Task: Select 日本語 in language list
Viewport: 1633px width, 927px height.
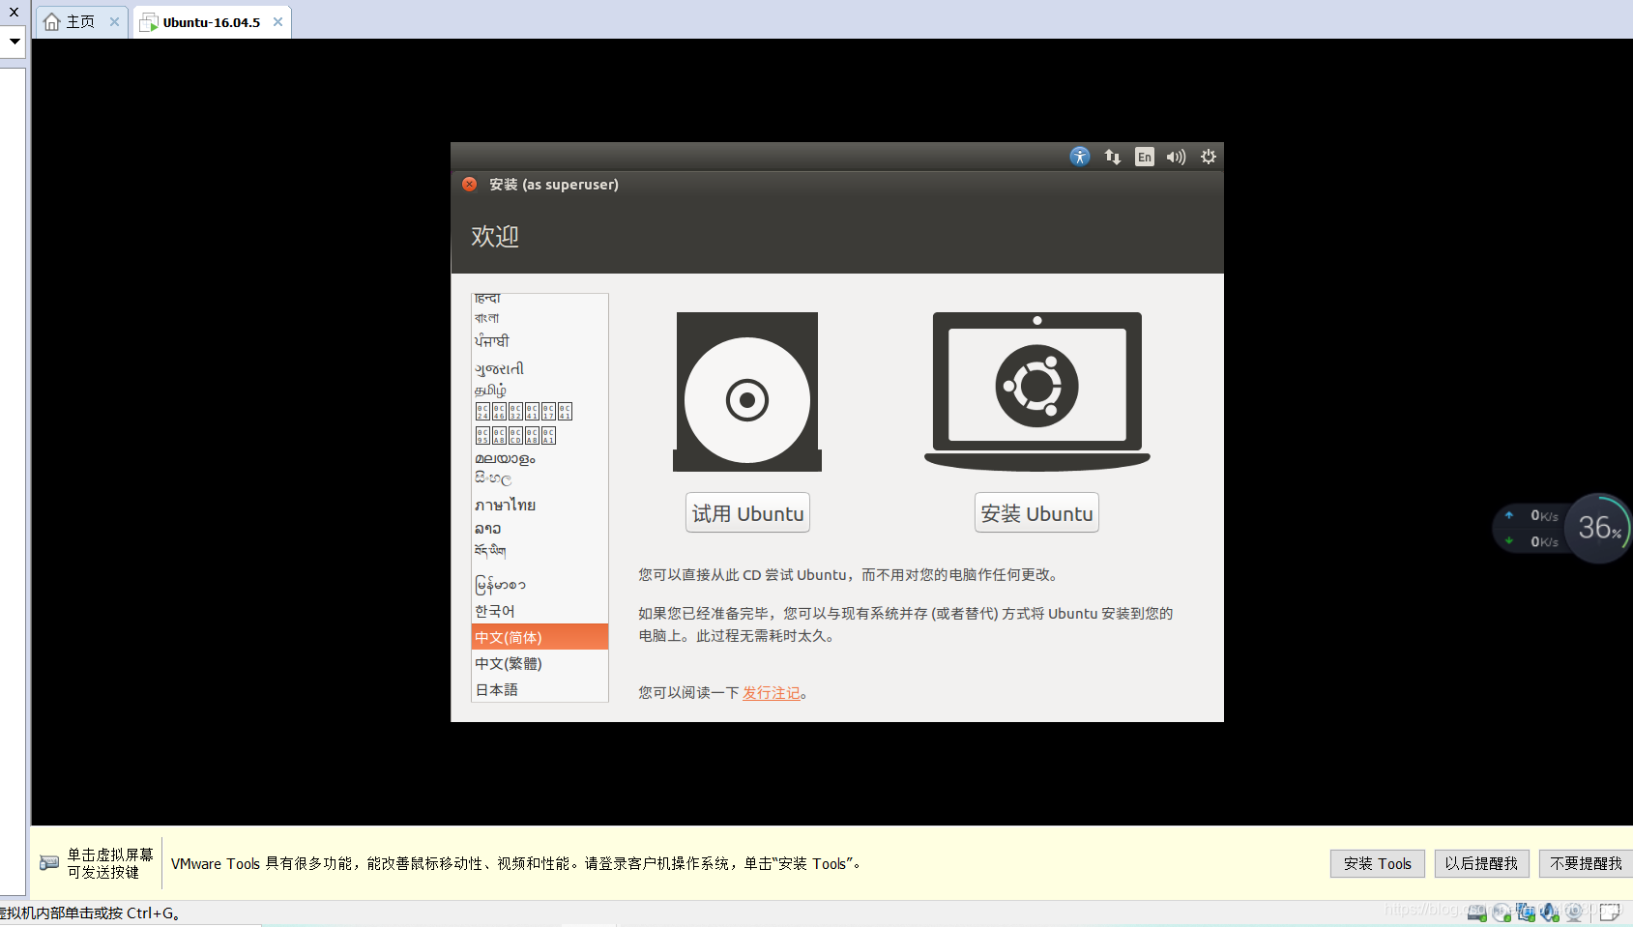Action: click(x=539, y=689)
